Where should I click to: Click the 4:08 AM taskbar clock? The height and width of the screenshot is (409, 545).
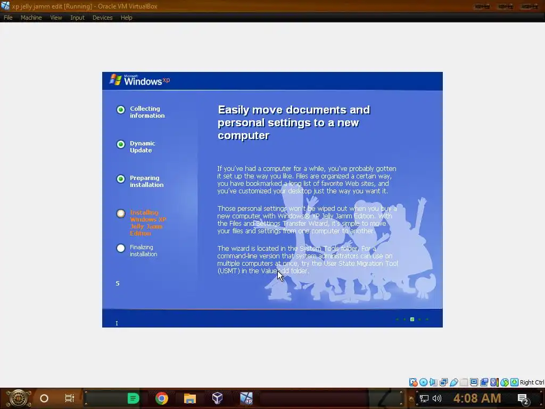477,398
